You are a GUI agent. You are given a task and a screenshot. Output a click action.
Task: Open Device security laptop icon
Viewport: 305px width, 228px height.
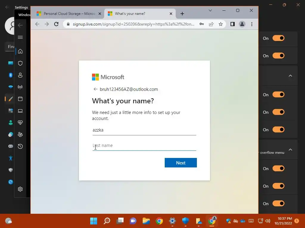point(20,111)
